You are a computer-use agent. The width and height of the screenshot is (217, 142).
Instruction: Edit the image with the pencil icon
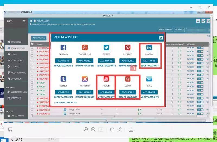click(120, 130)
